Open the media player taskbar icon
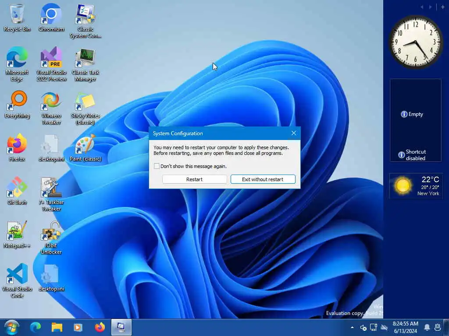Screen dimensions: 449x336 pos(78,327)
